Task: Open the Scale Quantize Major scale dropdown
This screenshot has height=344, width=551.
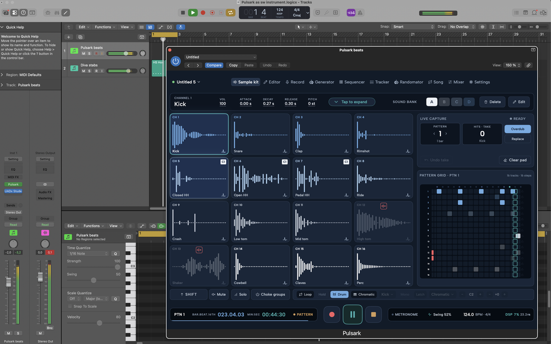Action: pyautogui.click(x=96, y=299)
